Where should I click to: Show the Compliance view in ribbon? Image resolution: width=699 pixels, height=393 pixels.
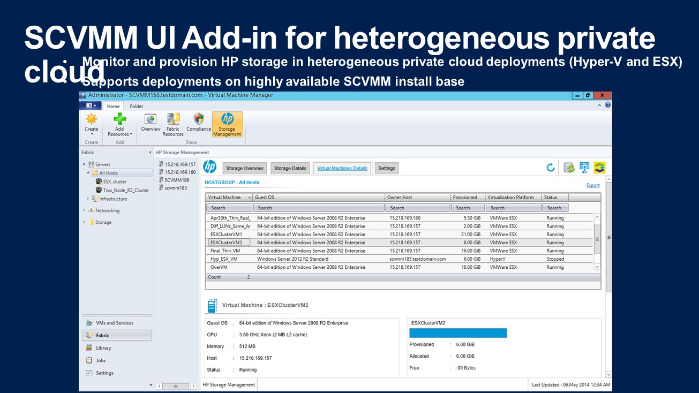tap(199, 123)
